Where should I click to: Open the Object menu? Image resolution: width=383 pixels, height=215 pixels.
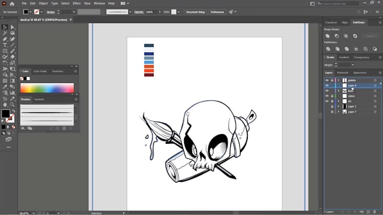tap(43, 3)
